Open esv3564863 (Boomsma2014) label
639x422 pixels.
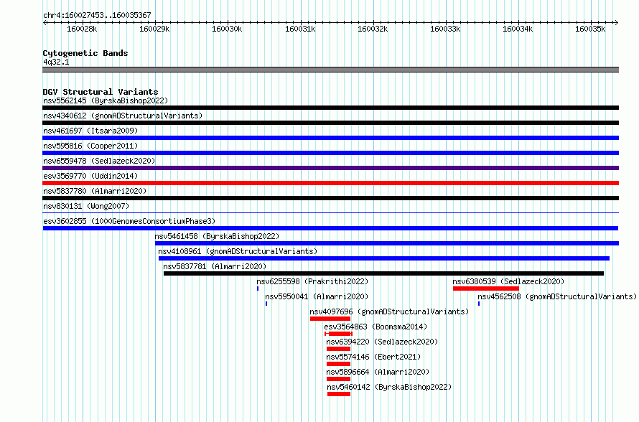pyautogui.click(x=376, y=327)
